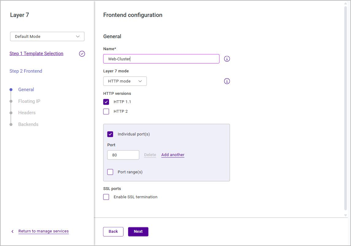
Task: Click in the Name input field
Action: click(161, 59)
